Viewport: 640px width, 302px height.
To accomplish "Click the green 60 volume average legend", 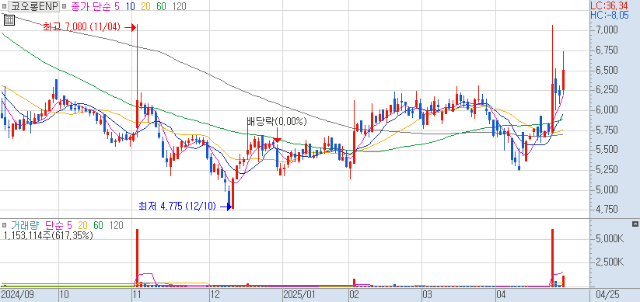I will pyautogui.click(x=98, y=225).
